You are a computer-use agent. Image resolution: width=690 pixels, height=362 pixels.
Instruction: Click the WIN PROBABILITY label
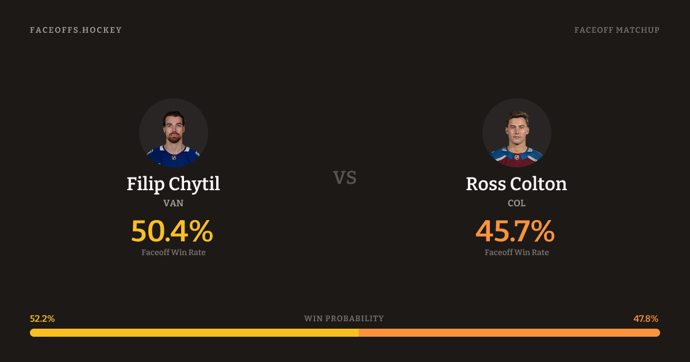pyautogui.click(x=344, y=318)
